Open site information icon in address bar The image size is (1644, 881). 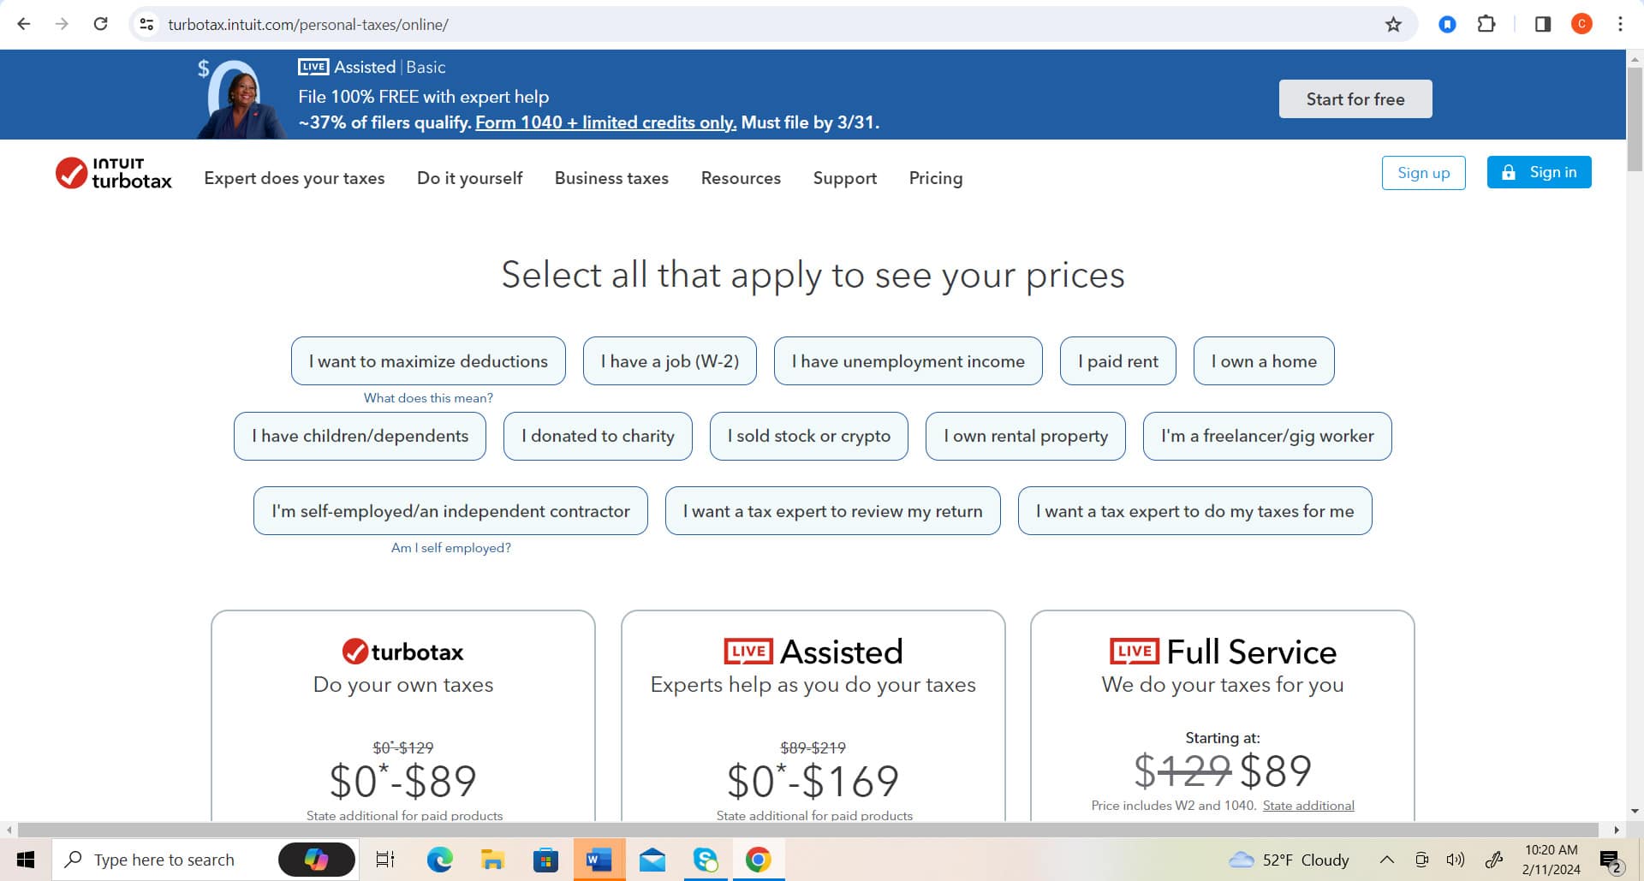coord(147,24)
